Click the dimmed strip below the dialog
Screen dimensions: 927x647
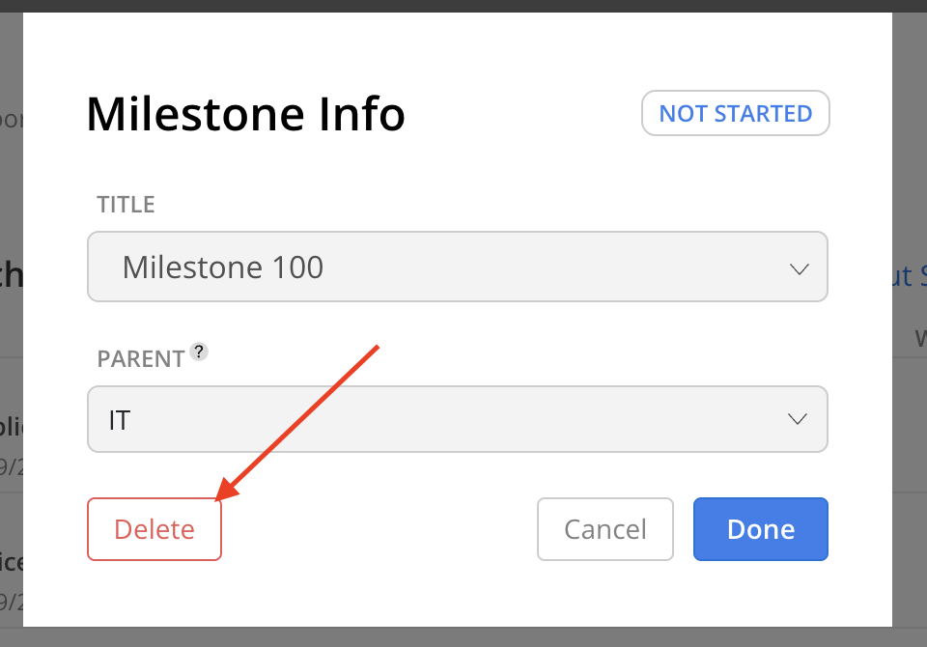[463, 637]
